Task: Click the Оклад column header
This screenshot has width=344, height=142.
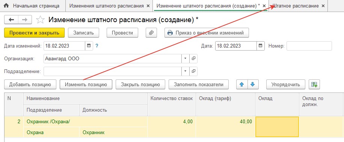Action: [x=277, y=105]
